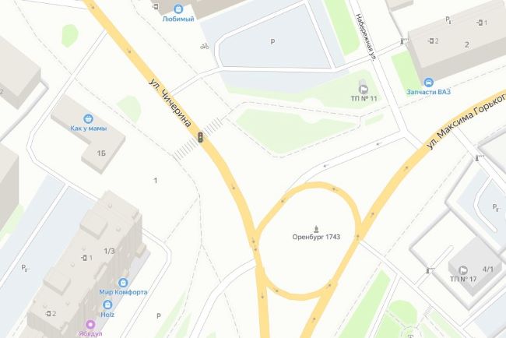Open the Holz store marker

coord(107,305)
